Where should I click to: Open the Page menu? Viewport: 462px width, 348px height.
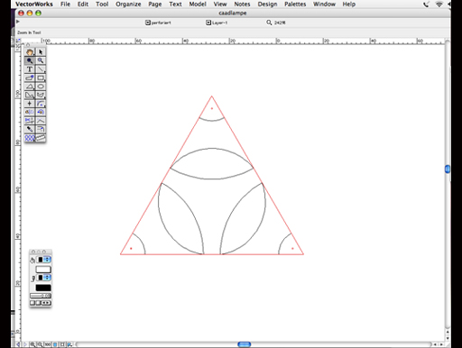[155, 5]
